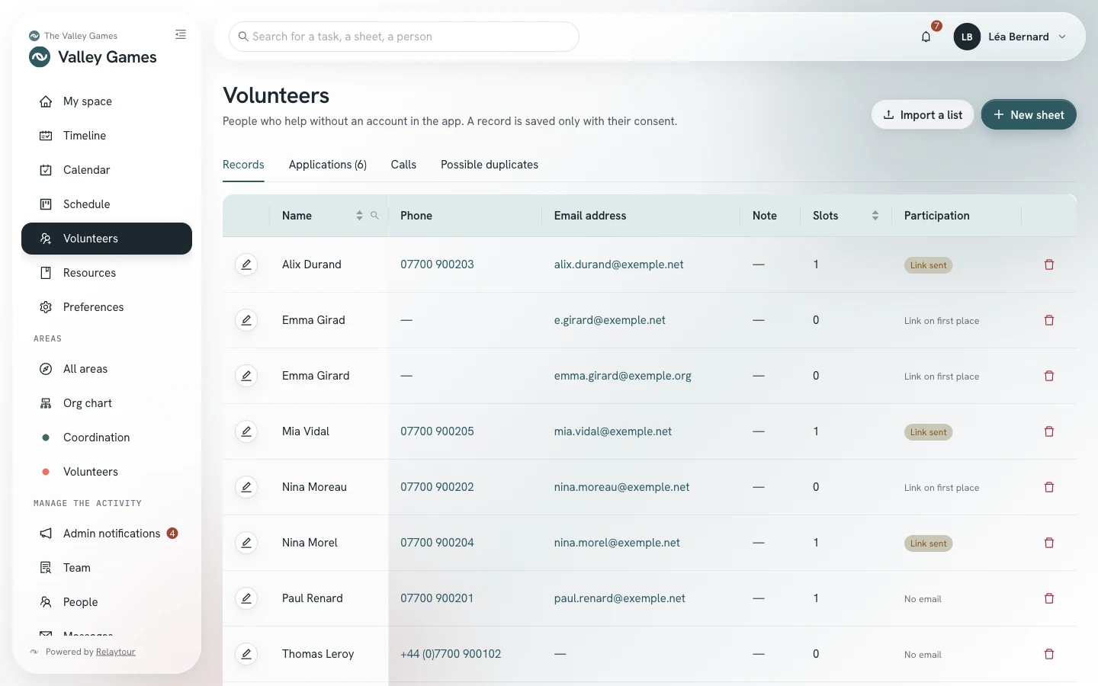Trash Thomas Leroy's record
Viewport: 1098px width, 686px height.
(x=1049, y=654)
